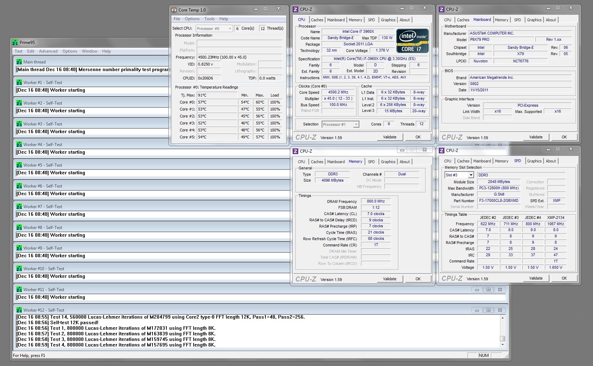Image resolution: width=593 pixels, height=366 pixels.
Task: Click the Worker #8 Self-Test window icon
Action: click(x=19, y=227)
